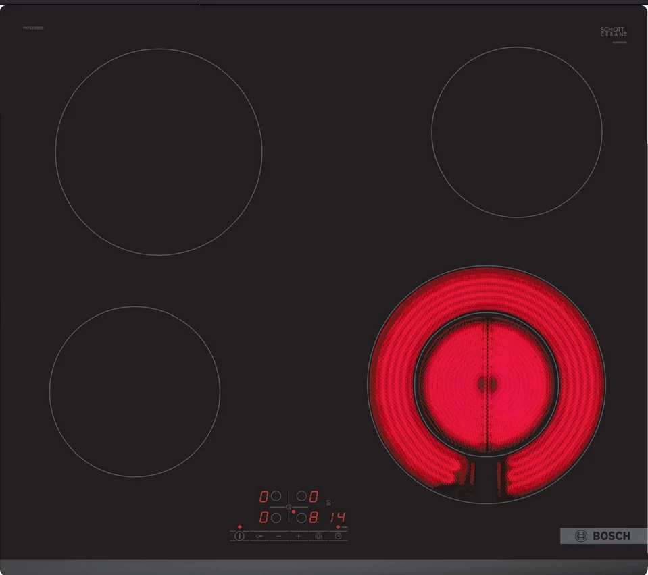Select the front-right zone selector circle
Viewport: 648px width, 575px height.
click(x=301, y=518)
